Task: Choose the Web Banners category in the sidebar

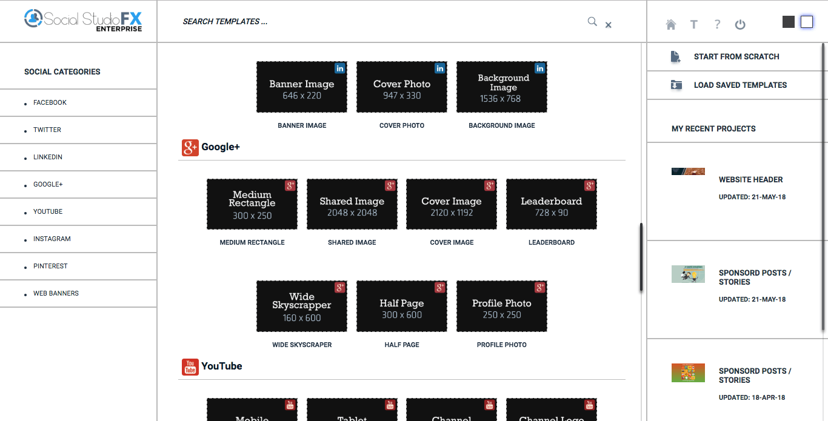Action: pyautogui.click(x=78, y=294)
